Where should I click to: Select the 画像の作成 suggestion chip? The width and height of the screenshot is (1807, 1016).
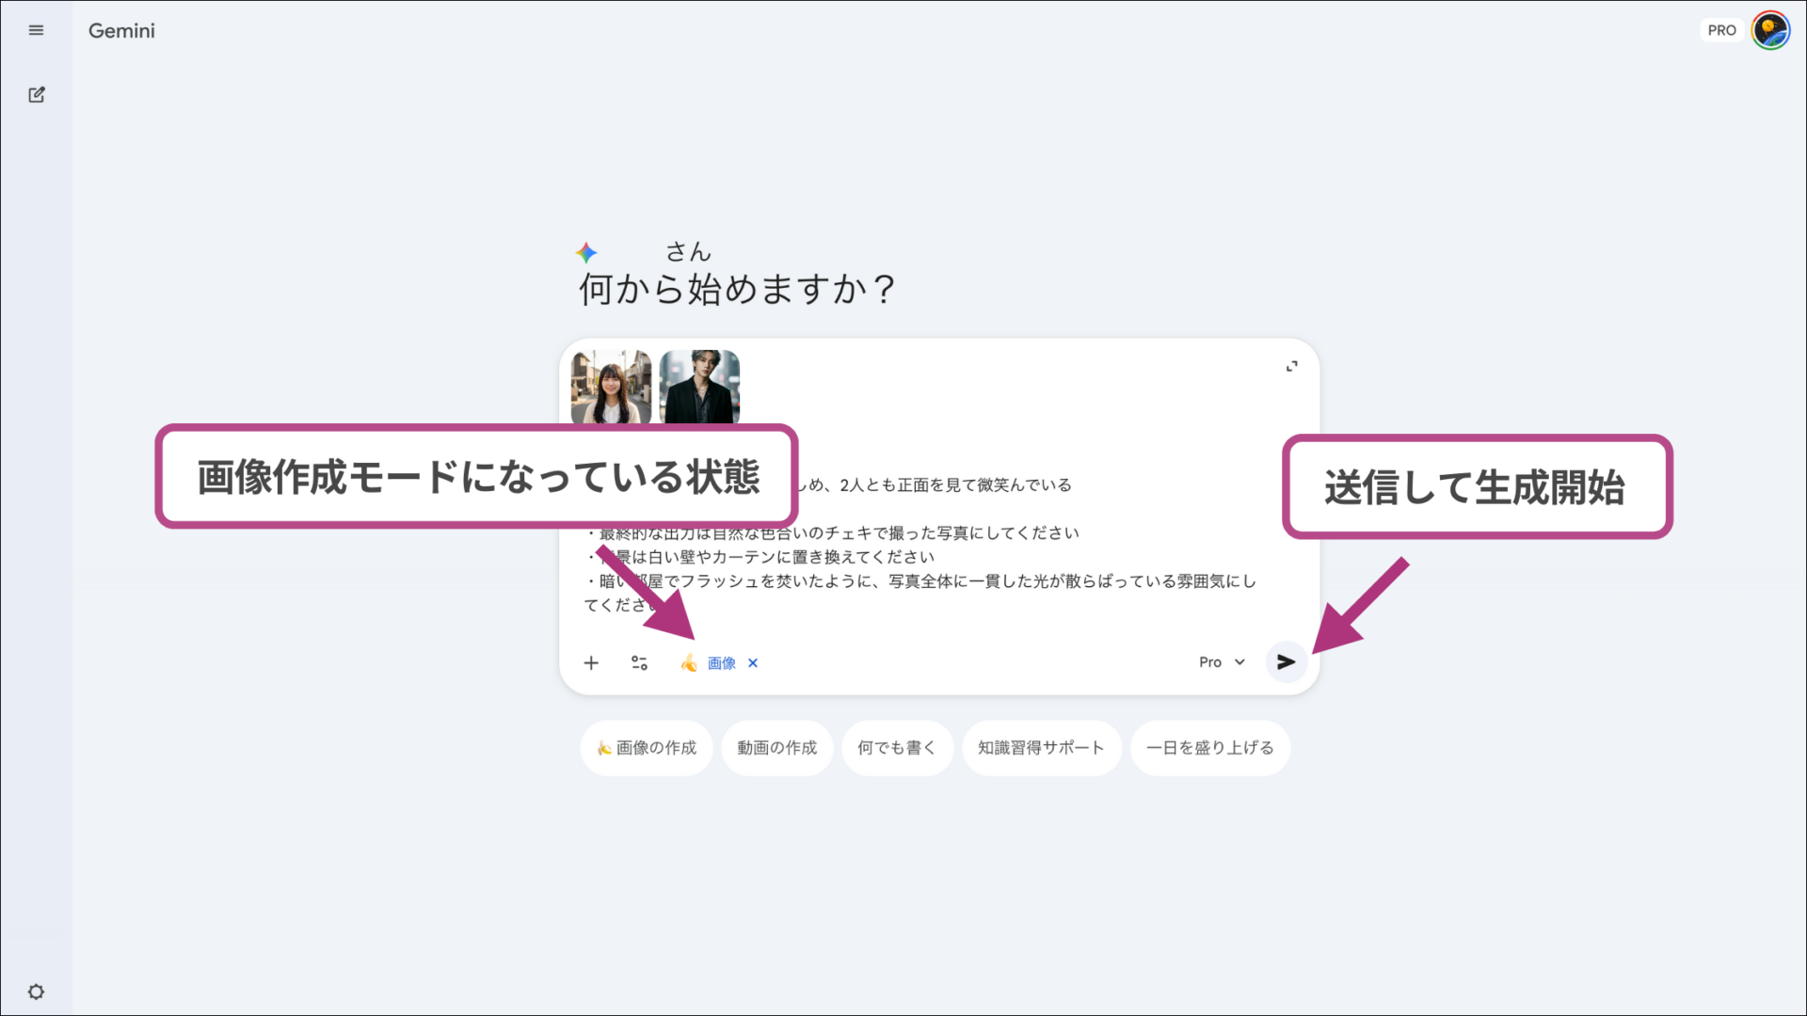tap(647, 747)
